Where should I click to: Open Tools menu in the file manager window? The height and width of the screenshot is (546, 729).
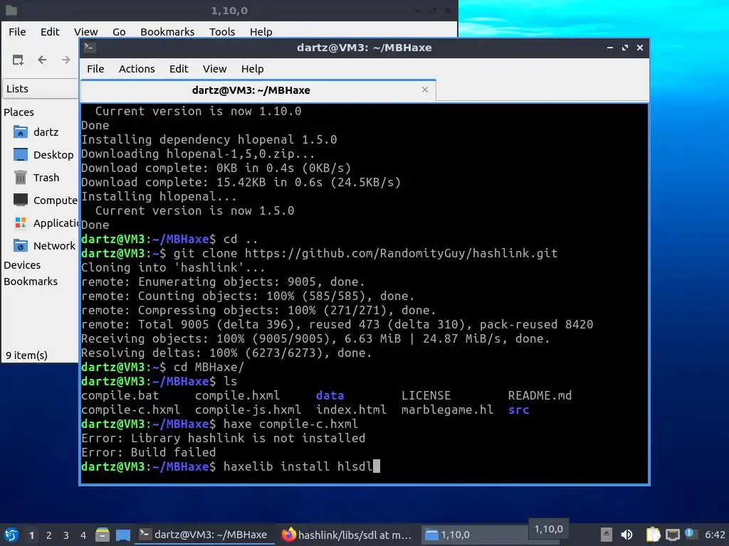pyautogui.click(x=222, y=31)
